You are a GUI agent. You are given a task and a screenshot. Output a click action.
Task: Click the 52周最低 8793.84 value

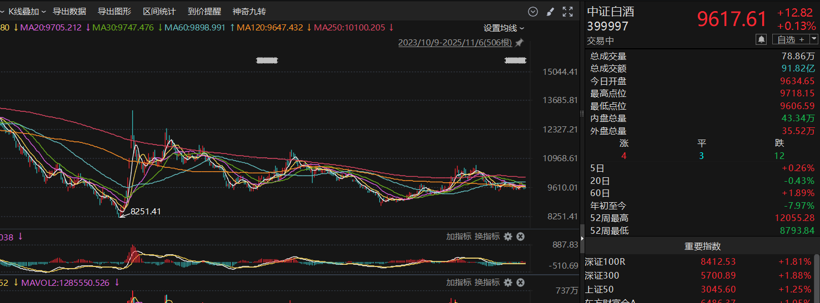[x=798, y=230]
